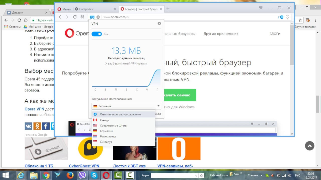321x180 pixels.
Task: Open Viber from taskbar
Action: [82, 175]
